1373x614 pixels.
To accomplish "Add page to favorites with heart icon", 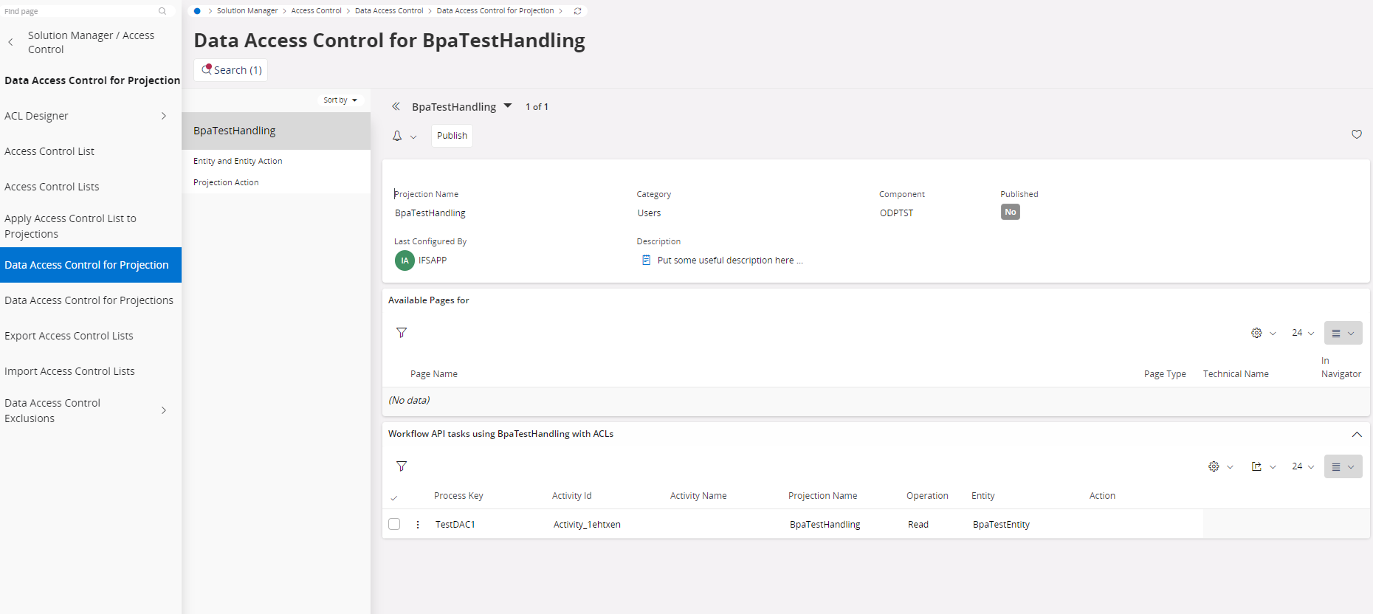I will (x=1357, y=134).
